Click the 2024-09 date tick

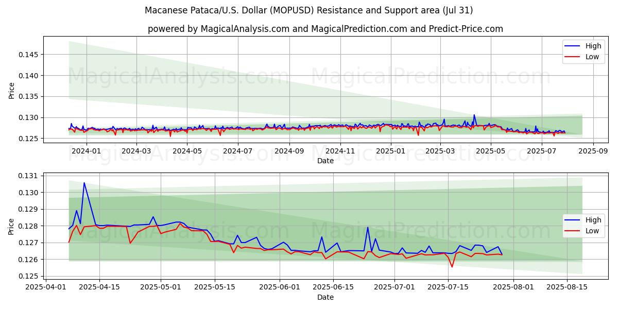289,151
